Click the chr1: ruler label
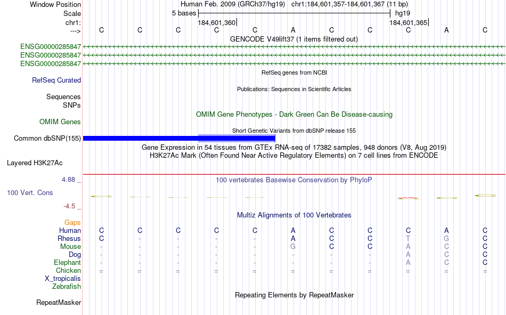The height and width of the screenshot is (315, 506). coord(73,22)
